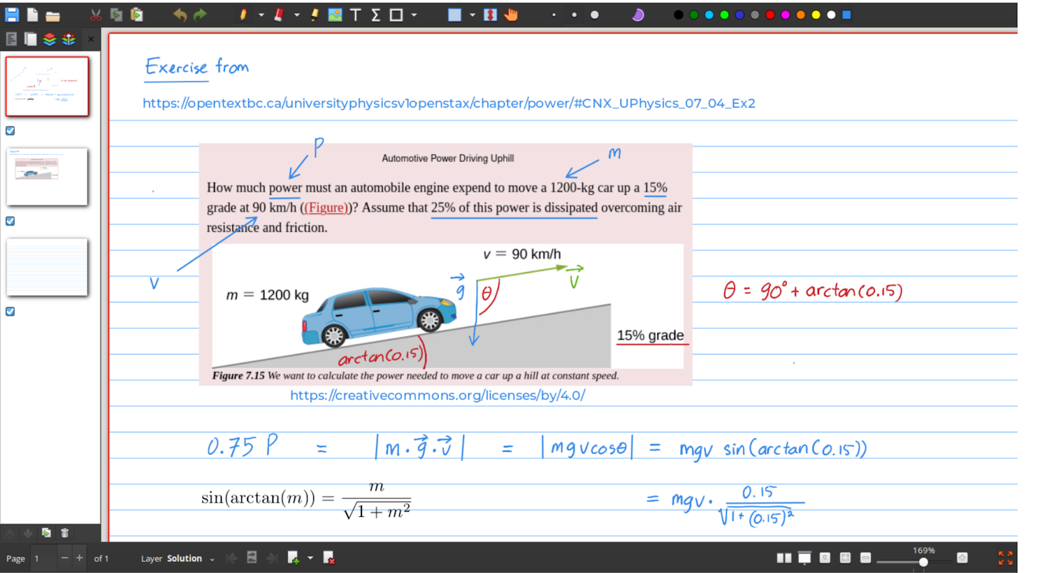Switch to the page preview sidebar tab

31,40
